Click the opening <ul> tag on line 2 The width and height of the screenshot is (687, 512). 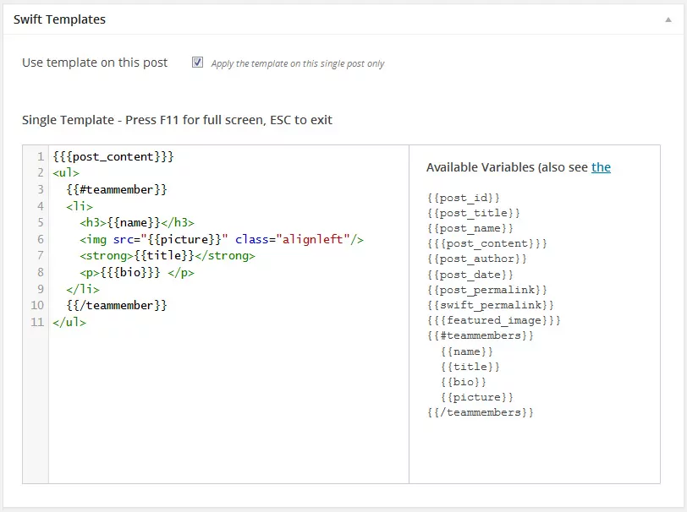(66, 173)
